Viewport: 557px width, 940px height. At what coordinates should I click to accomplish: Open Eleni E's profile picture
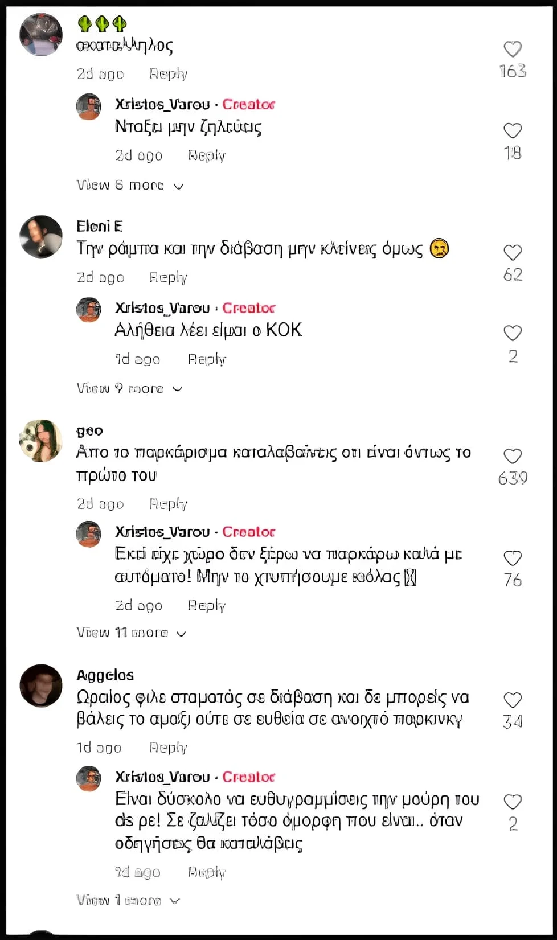coord(41,237)
